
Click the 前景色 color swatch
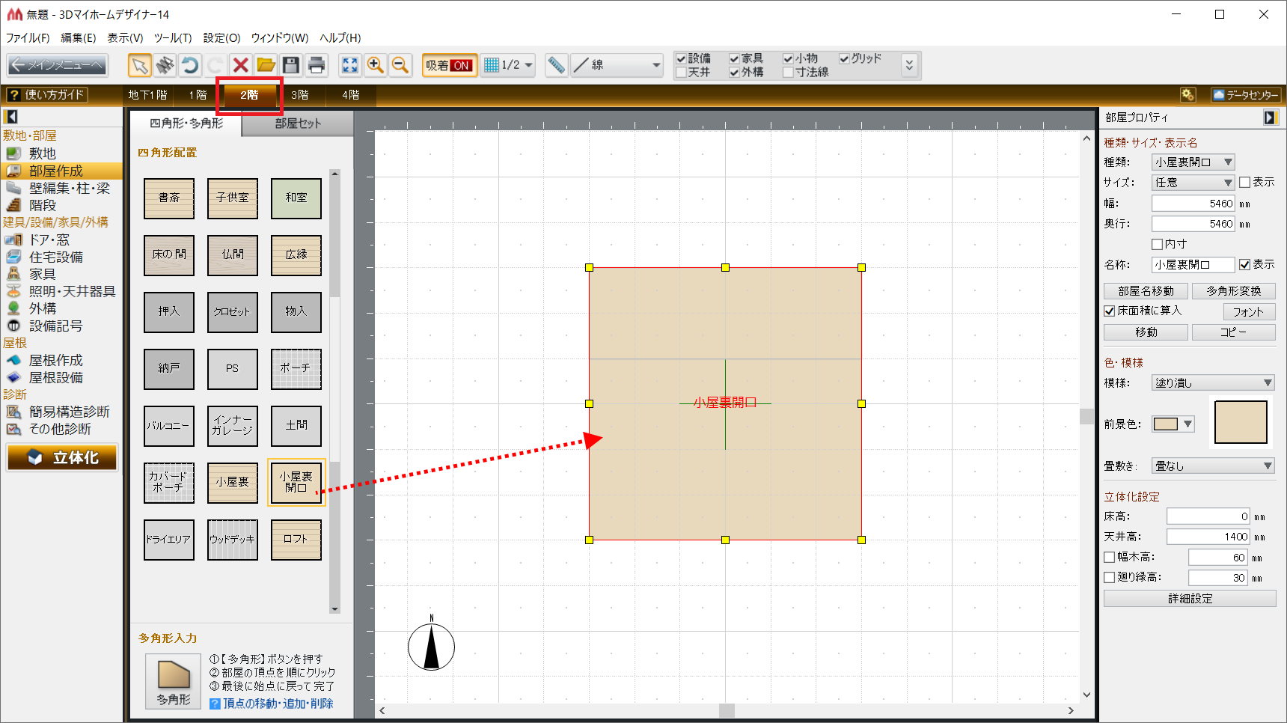(x=1165, y=424)
